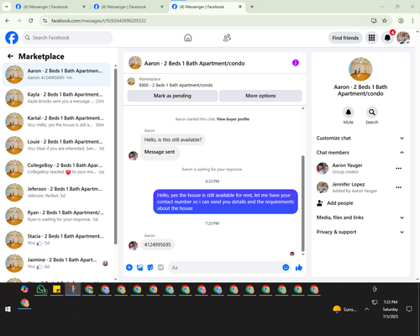Click the chat messages scrollbar
The image size is (420, 336).
coord(302,203)
